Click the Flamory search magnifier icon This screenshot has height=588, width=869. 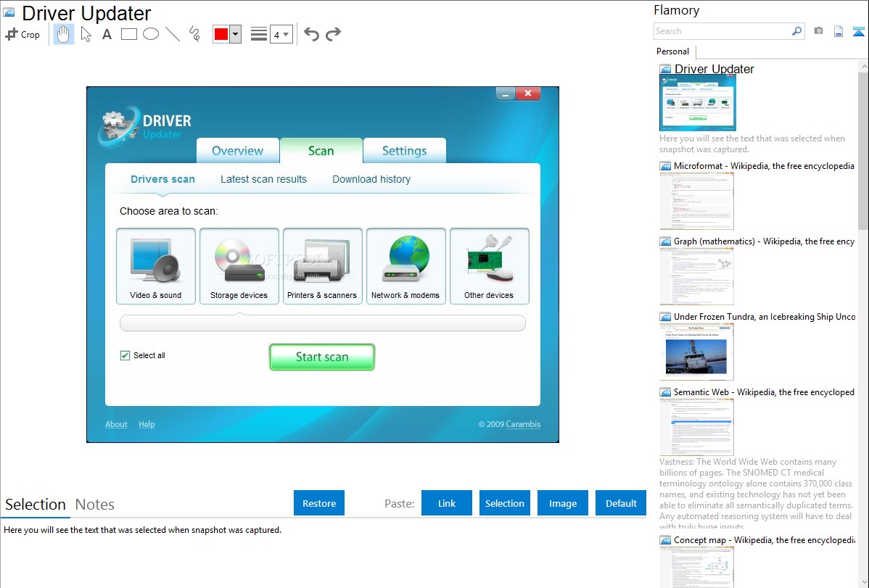point(796,31)
